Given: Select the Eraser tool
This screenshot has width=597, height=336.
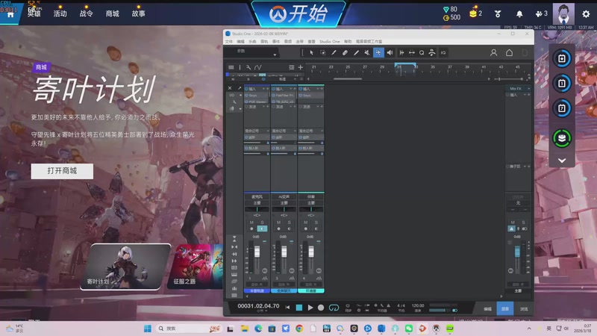Looking at the screenshot, I should pos(345,53).
